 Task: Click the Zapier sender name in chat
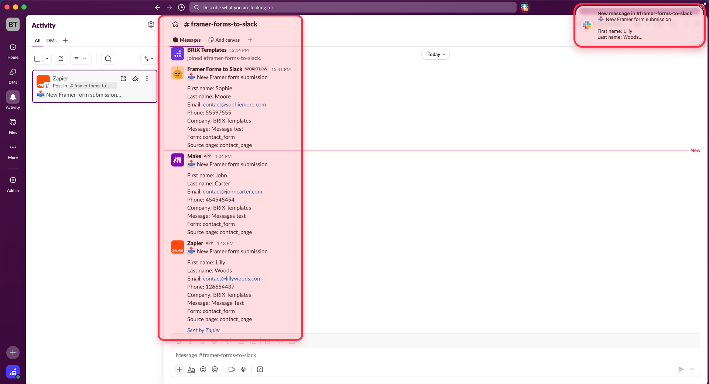click(195, 243)
